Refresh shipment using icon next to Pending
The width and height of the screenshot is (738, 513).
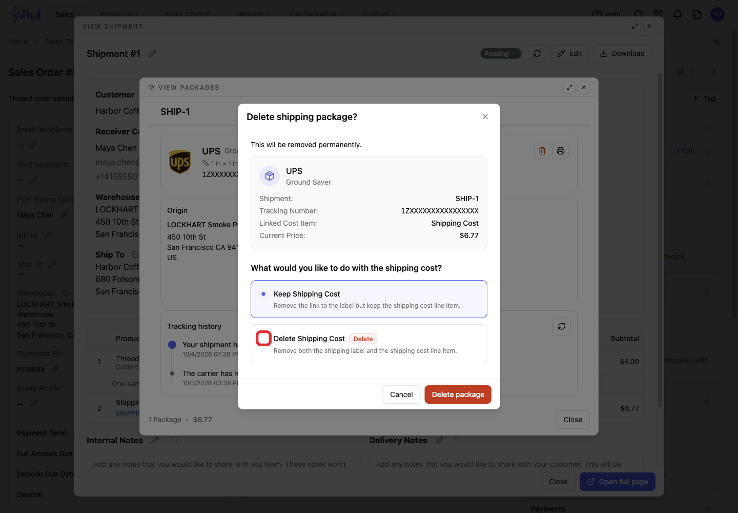tap(537, 53)
